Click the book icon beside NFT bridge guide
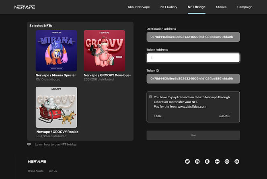The height and width of the screenshot is (179, 267). tap(29, 144)
